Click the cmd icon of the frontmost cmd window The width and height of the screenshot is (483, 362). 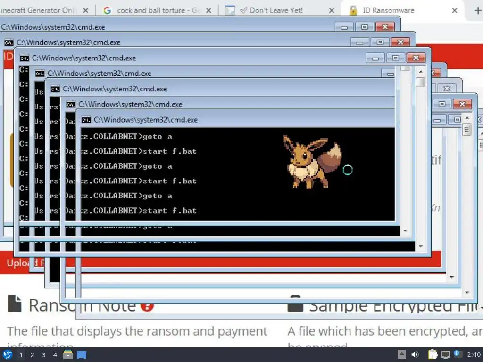coord(86,120)
